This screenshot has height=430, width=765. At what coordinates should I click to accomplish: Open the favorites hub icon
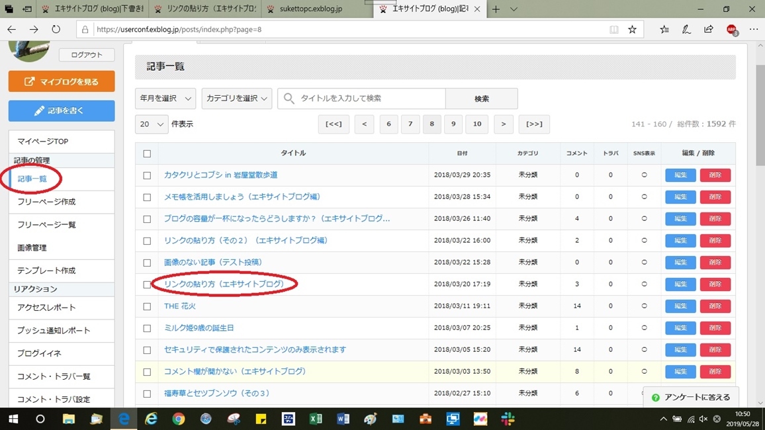664,29
